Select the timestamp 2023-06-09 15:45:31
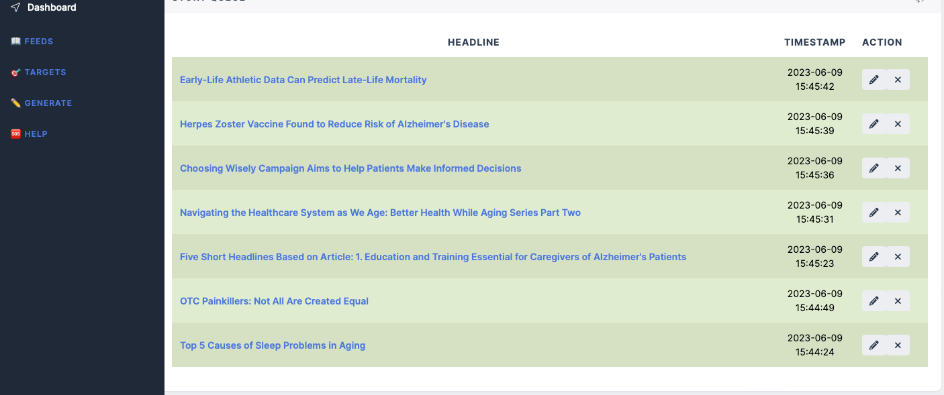The width and height of the screenshot is (944, 395). pyautogui.click(x=815, y=213)
